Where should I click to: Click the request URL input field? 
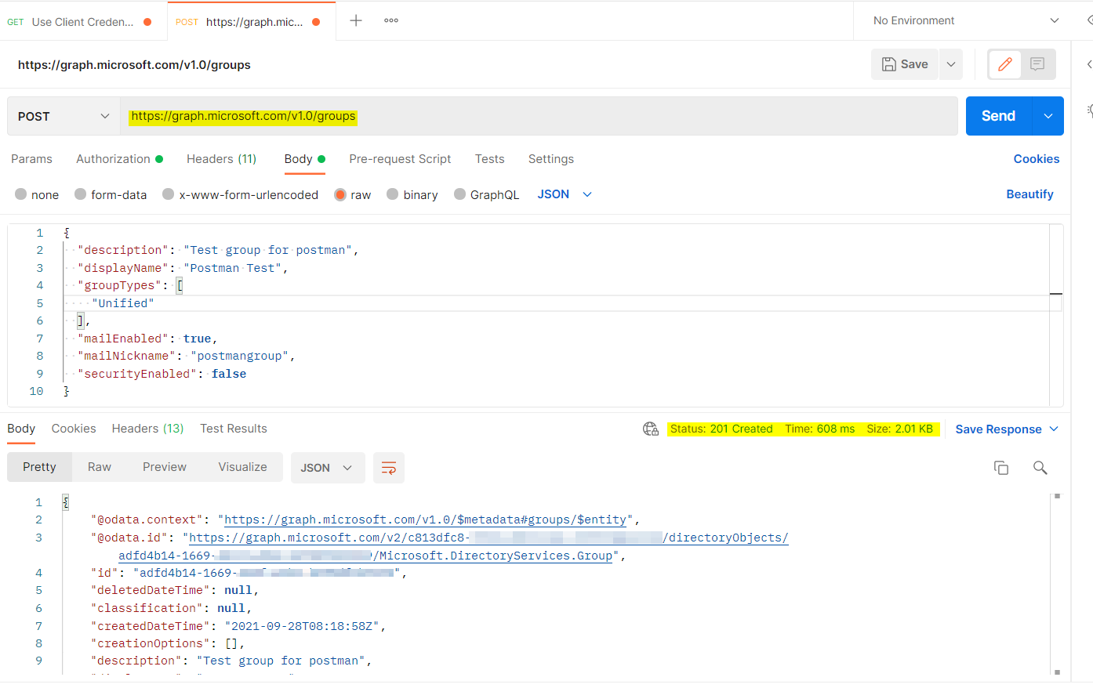click(x=539, y=116)
